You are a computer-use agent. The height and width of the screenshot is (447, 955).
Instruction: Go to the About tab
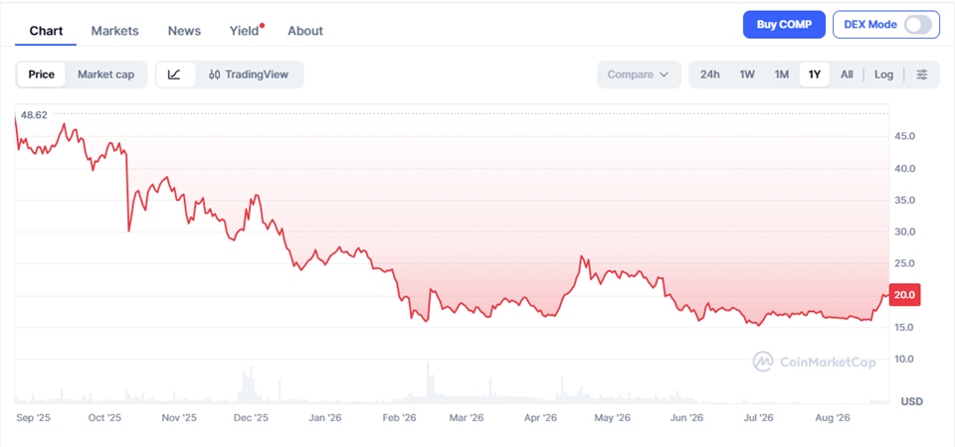tap(305, 31)
